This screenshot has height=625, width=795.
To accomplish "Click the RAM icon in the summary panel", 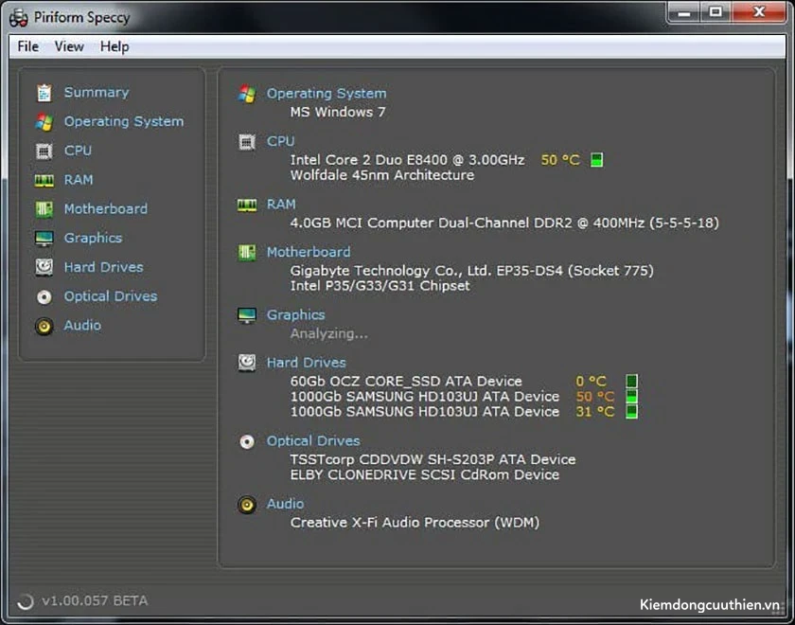I will tap(247, 205).
